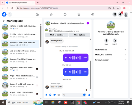
Task: Attach a file with photo icon
Action: [50, 95]
